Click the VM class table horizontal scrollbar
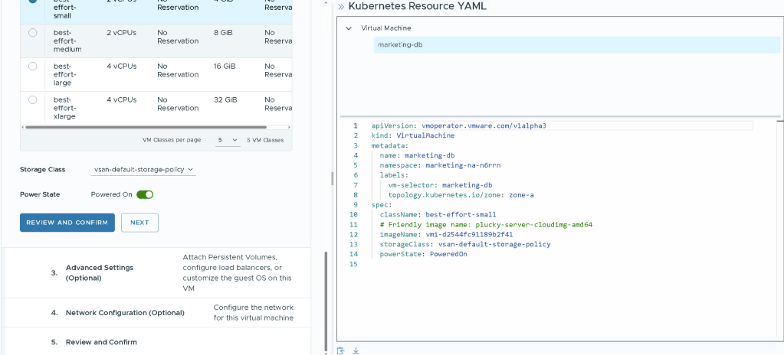This screenshot has width=784, height=355. point(146,127)
